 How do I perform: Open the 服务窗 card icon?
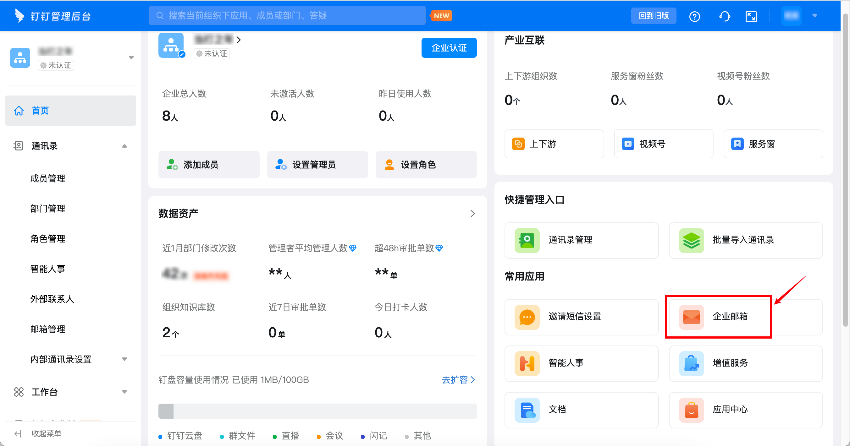[x=737, y=144]
